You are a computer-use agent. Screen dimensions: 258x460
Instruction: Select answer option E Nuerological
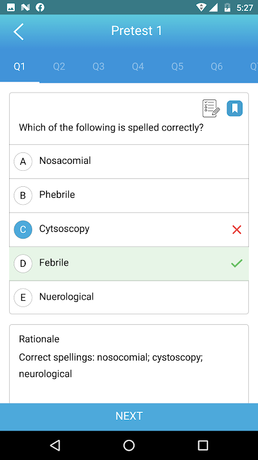(129, 297)
